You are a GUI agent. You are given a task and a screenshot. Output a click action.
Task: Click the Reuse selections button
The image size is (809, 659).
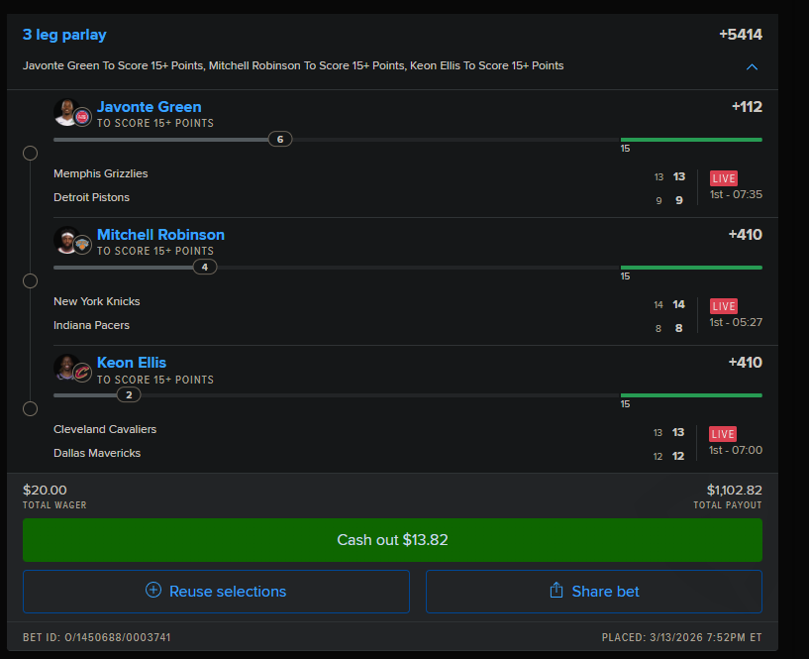pos(216,592)
